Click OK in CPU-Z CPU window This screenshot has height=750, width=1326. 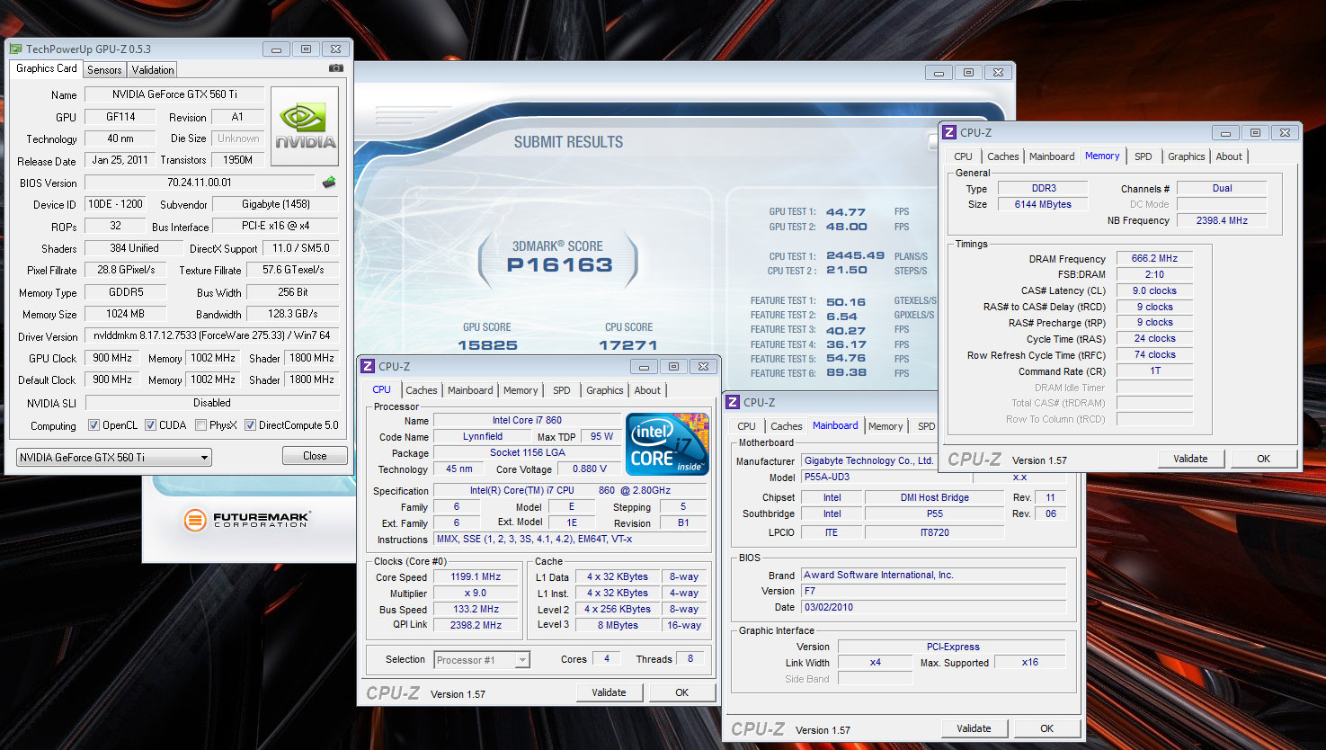point(682,692)
